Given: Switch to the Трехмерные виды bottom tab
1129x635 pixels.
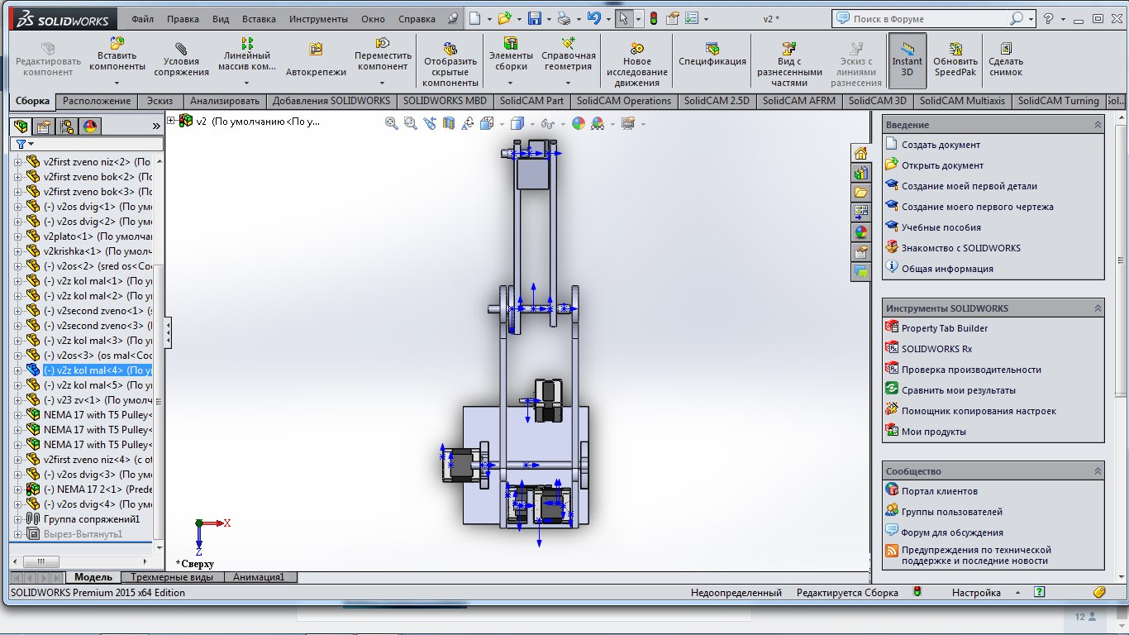Looking at the screenshot, I should [172, 577].
